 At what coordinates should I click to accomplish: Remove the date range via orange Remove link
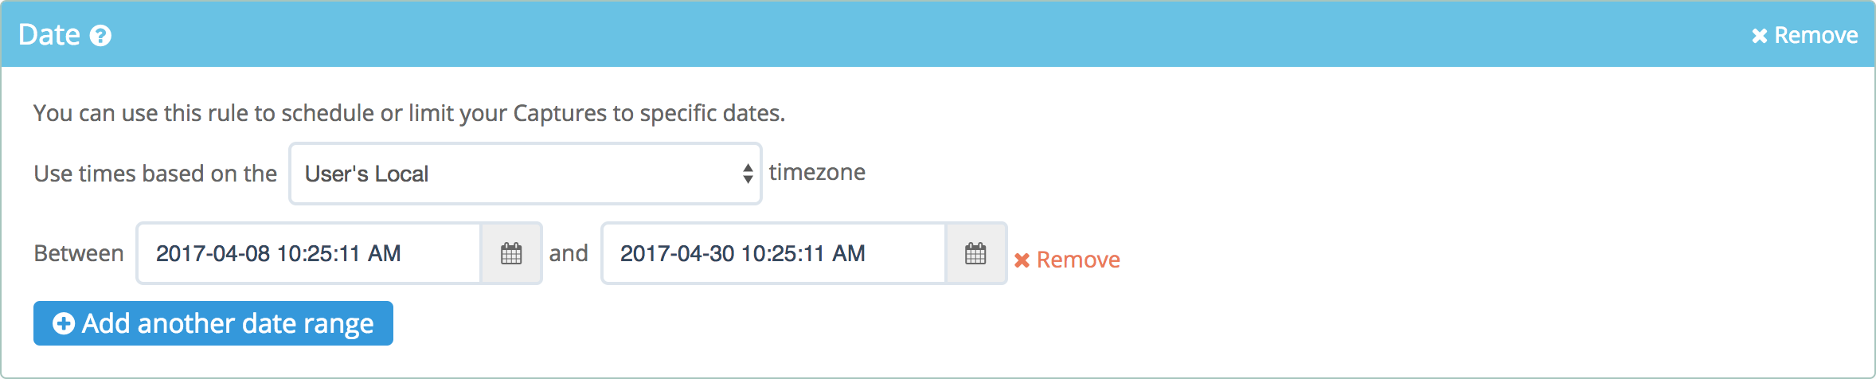point(1067,260)
